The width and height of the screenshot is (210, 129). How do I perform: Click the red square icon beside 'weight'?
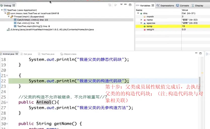pyautogui.click(x=145, y=30)
